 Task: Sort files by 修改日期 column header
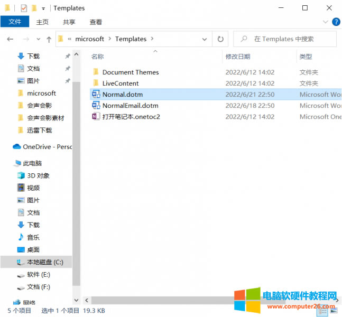click(238, 57)
